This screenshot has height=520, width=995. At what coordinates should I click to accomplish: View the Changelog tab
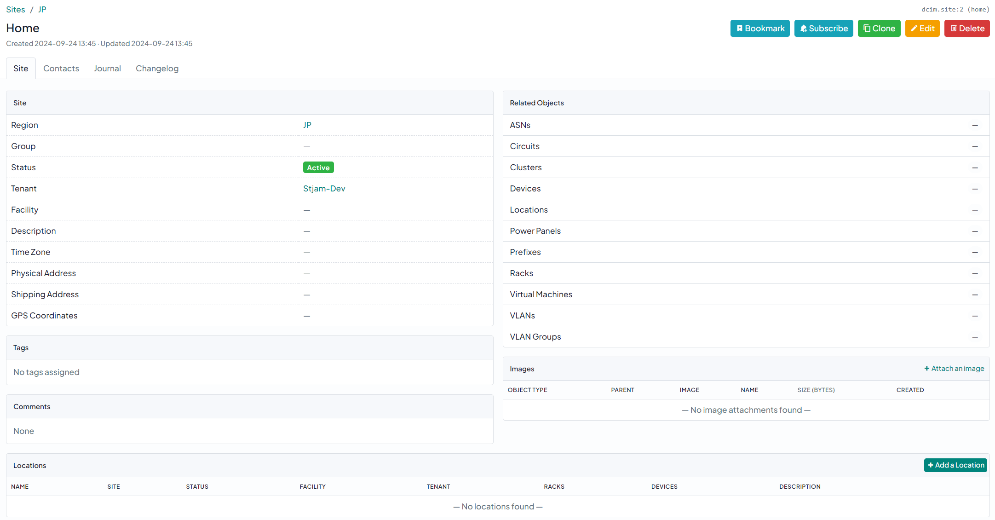pyautogui.click(x=157, y=69)
